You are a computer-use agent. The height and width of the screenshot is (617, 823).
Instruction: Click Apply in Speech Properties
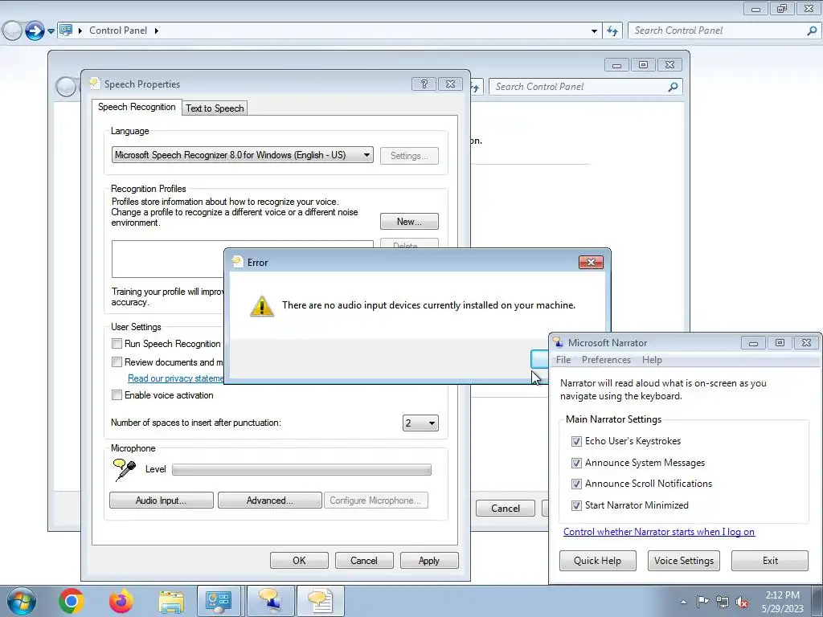coord(429,560)
